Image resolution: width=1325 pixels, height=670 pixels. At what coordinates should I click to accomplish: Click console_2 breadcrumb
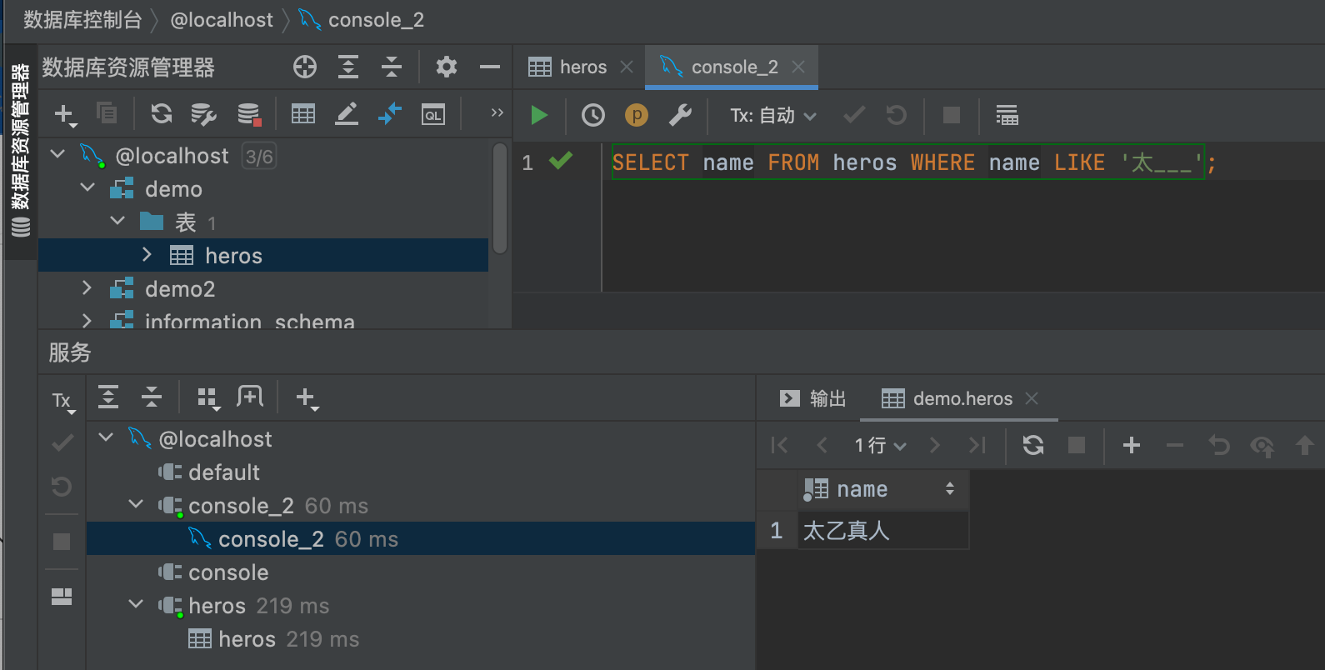pos(362,20)
